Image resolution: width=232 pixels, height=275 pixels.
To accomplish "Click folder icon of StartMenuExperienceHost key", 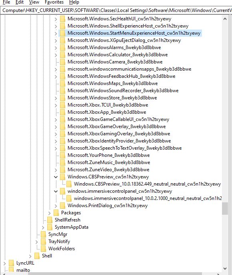I will (62, 33).
